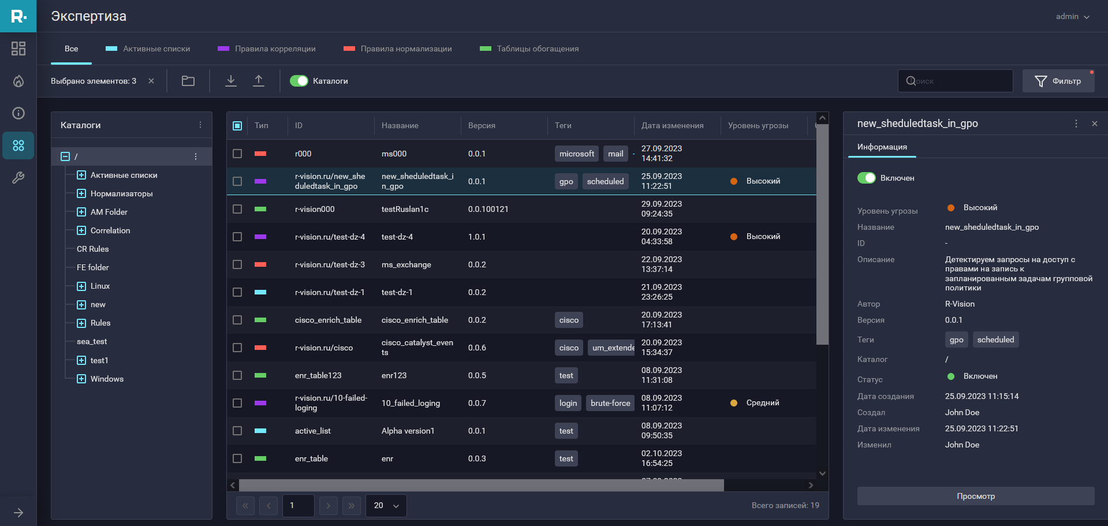The image size is (1108, 526).
Task: Click the R-Vision logo icon
Action: click(x=18, y=16)
